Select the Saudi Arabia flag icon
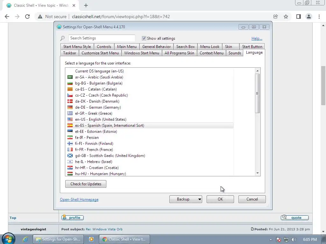326x244 pixels. (70, 77)
